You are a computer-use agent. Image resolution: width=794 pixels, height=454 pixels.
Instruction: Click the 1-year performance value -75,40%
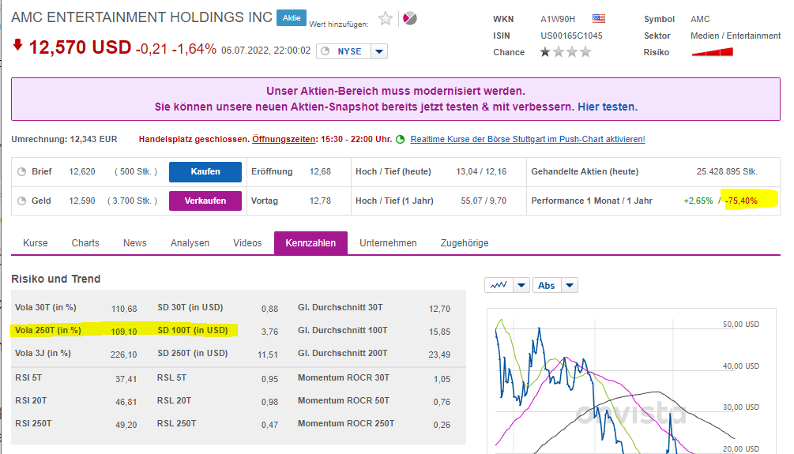pyautogui.click(x=741, y=201)
